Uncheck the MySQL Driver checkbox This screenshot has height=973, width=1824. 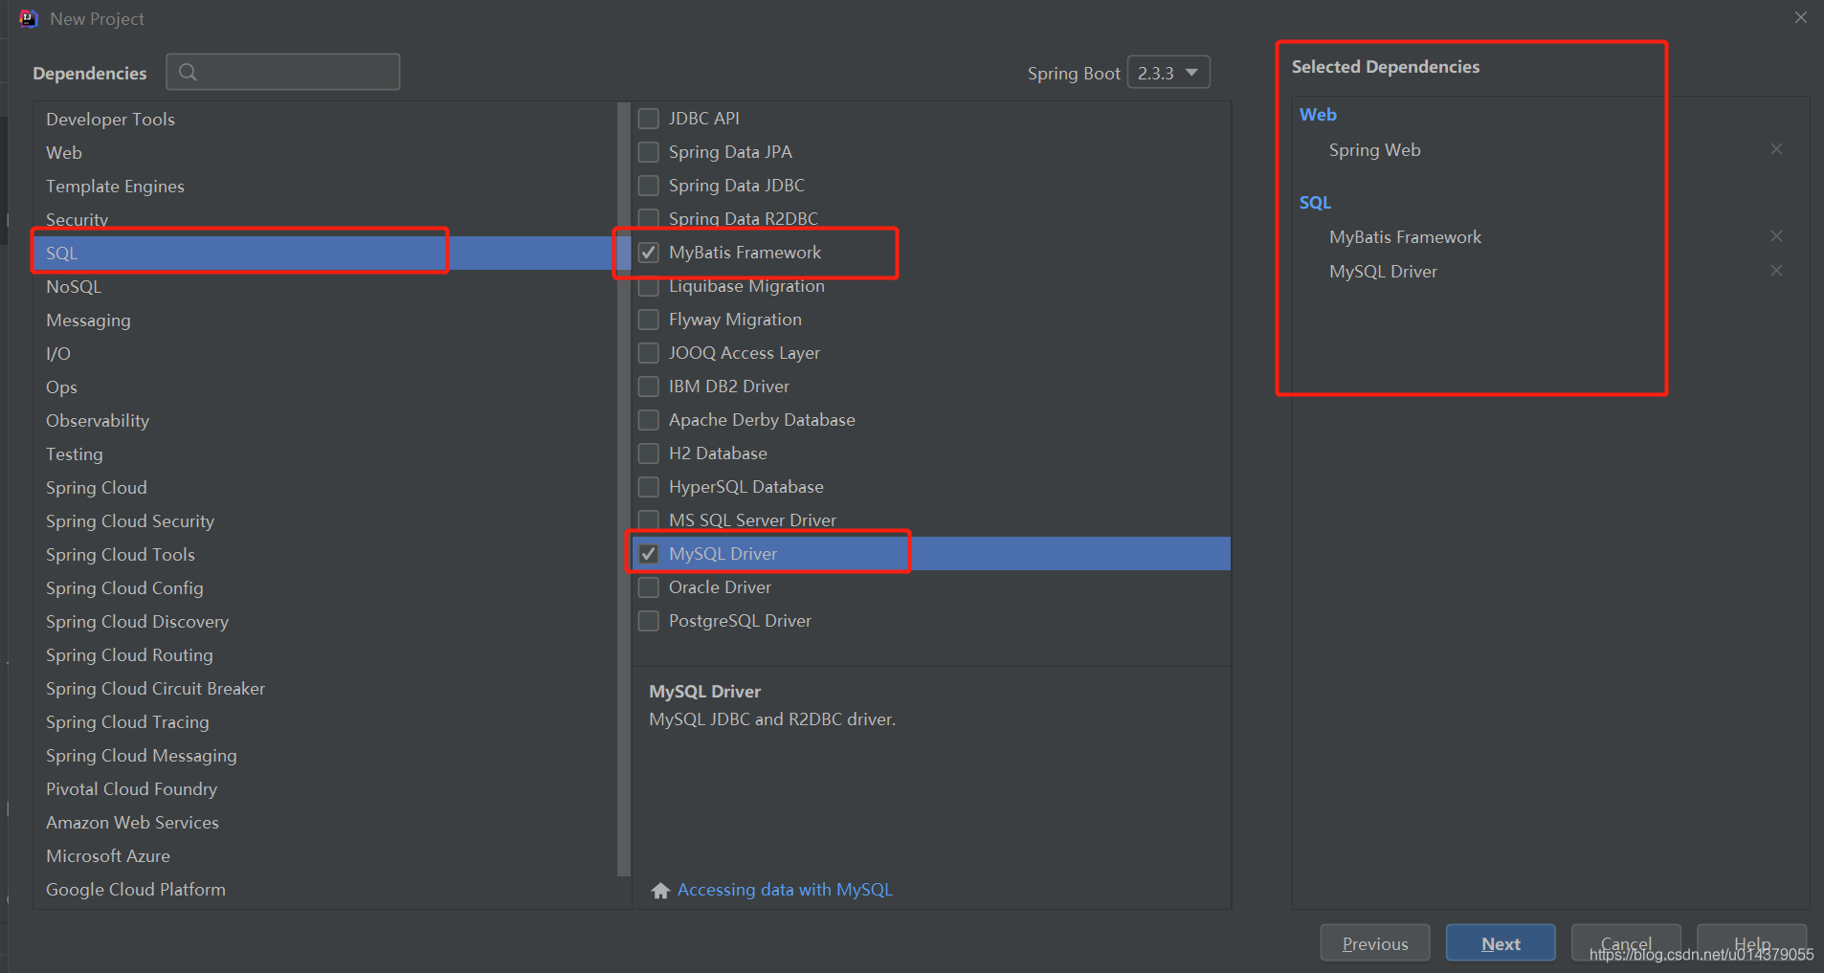[649, 554]
